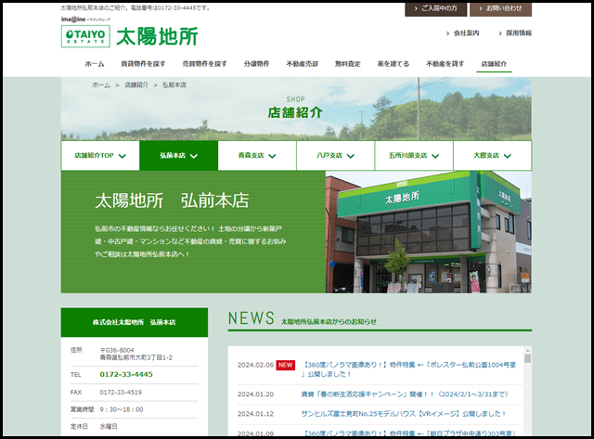Image resolution: width=594 pixels, height=439 pixels.
Task: Select 売買物件を探す menu item
Action: tap(204, 64)
